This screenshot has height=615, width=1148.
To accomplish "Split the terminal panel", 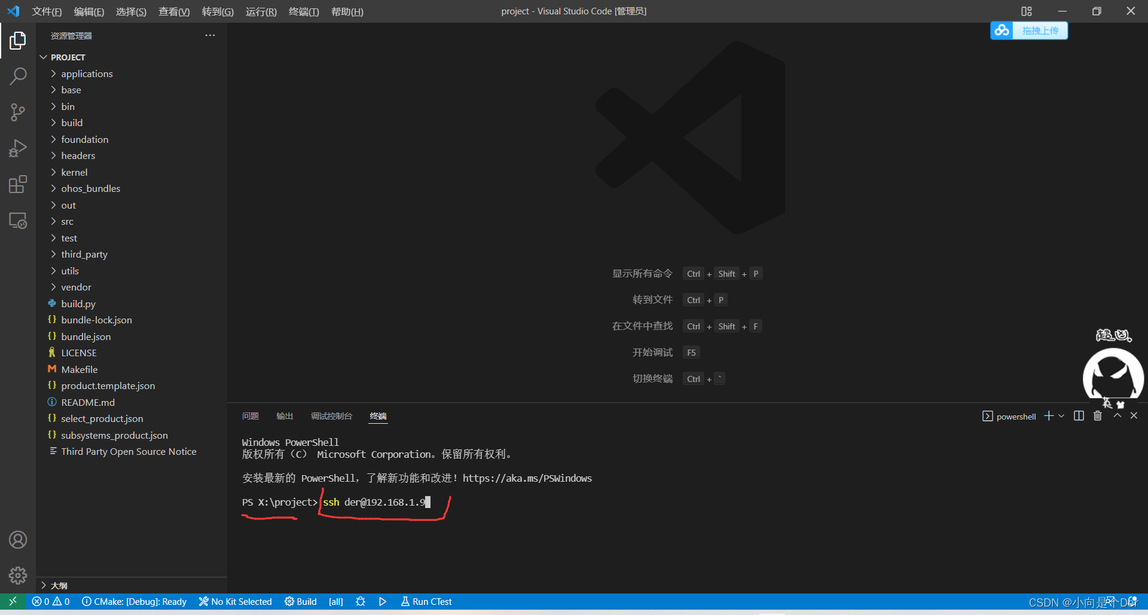I will coord(1079,416).
